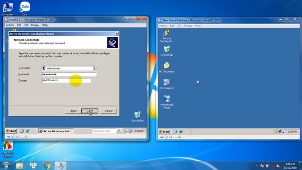Open CD menu in win2k3_S1 window
302x170 pixels.
coord(26,25)
